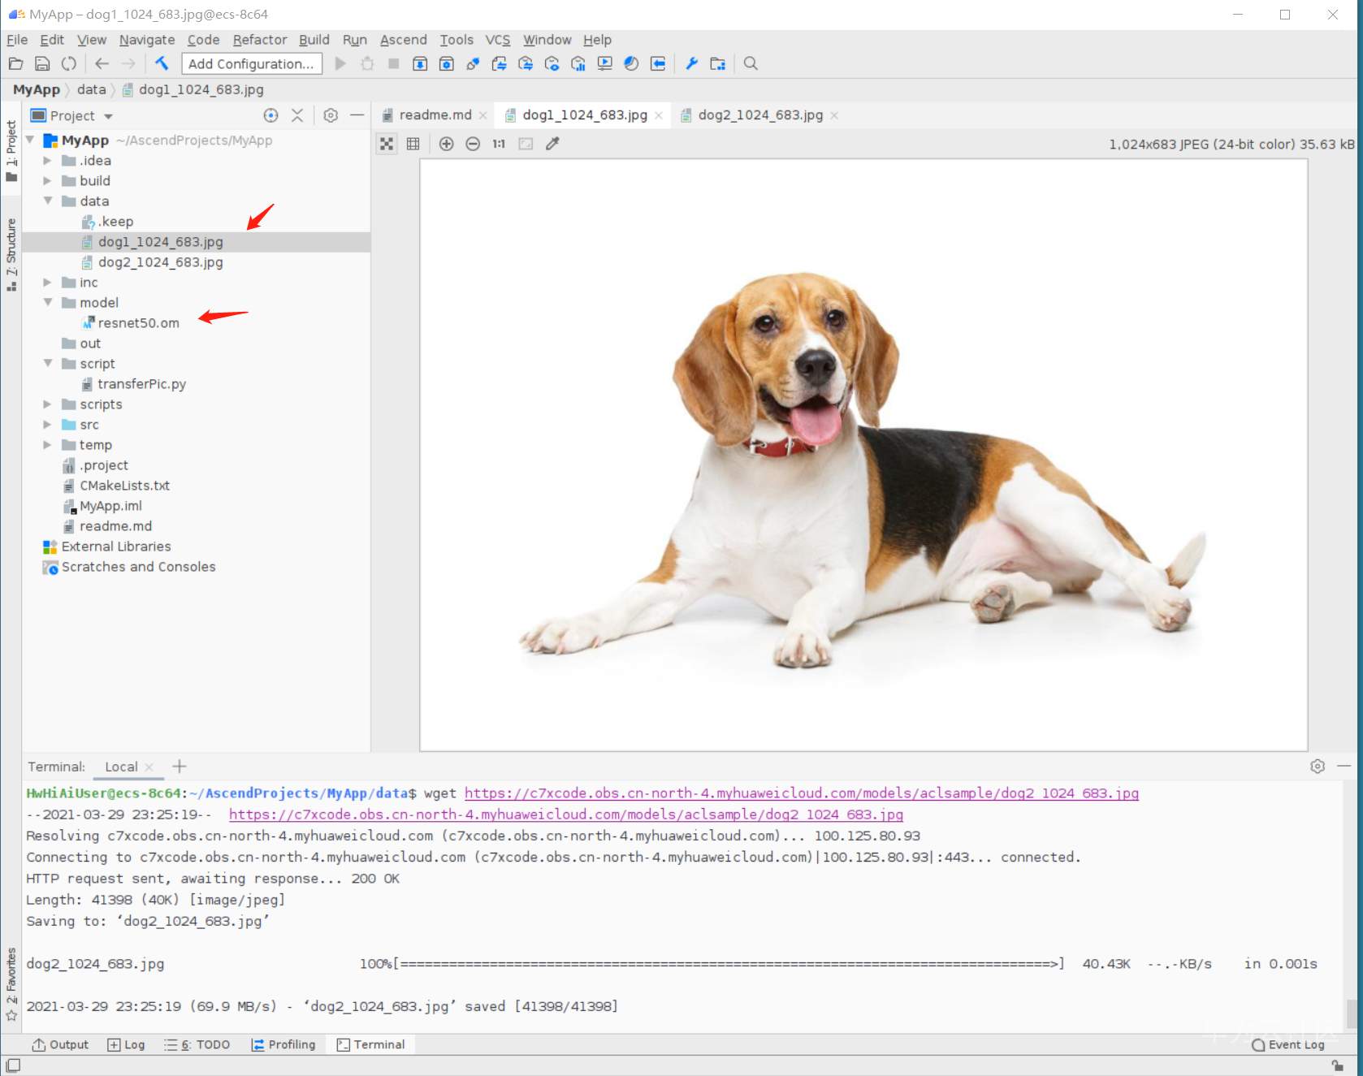Image resolution: width=1363 pixels, height=1076 pixels.
Task: Switch to the dog2_1024_683.jpg editor tab
Action: click(x=760, y=115)
